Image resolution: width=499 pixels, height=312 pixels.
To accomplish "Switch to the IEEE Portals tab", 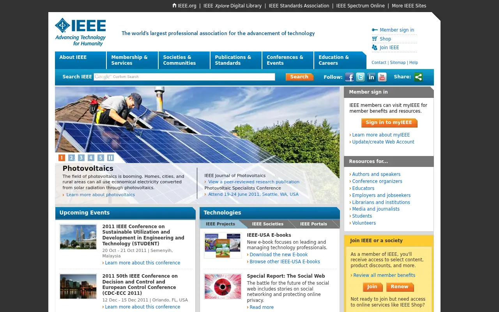I will coord(313,224).
